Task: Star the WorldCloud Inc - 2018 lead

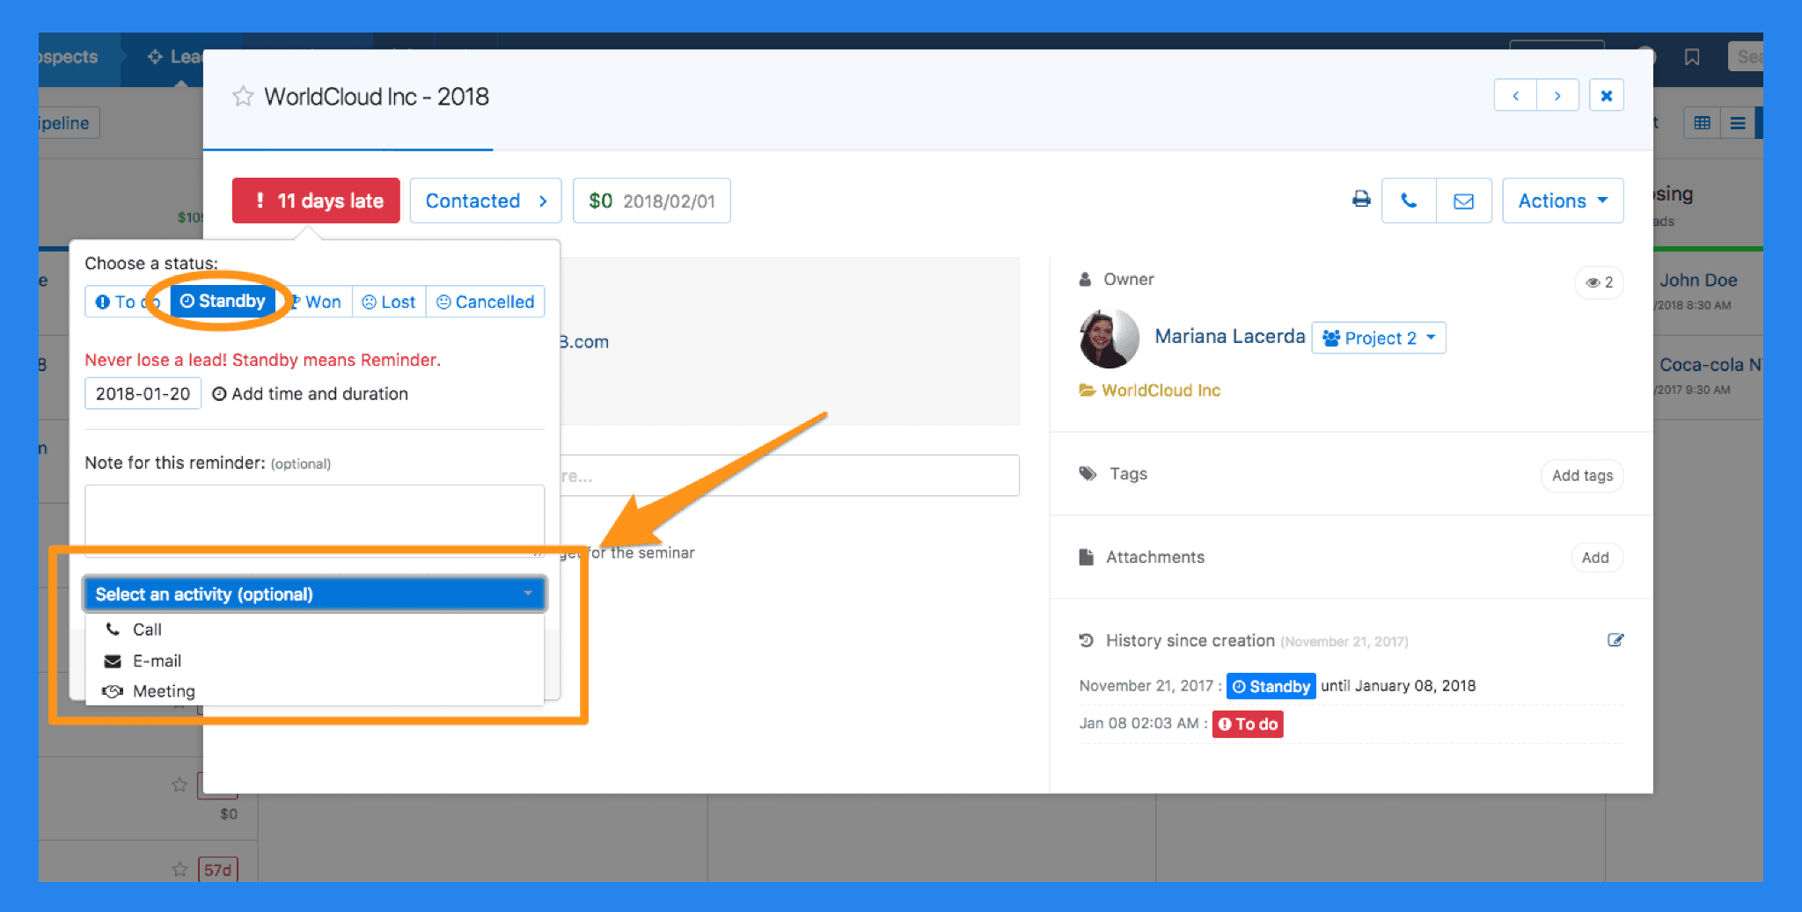Action: point(243,96)
